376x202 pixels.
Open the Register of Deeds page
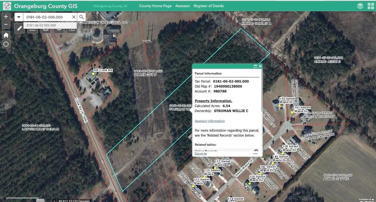click(209, 6)
